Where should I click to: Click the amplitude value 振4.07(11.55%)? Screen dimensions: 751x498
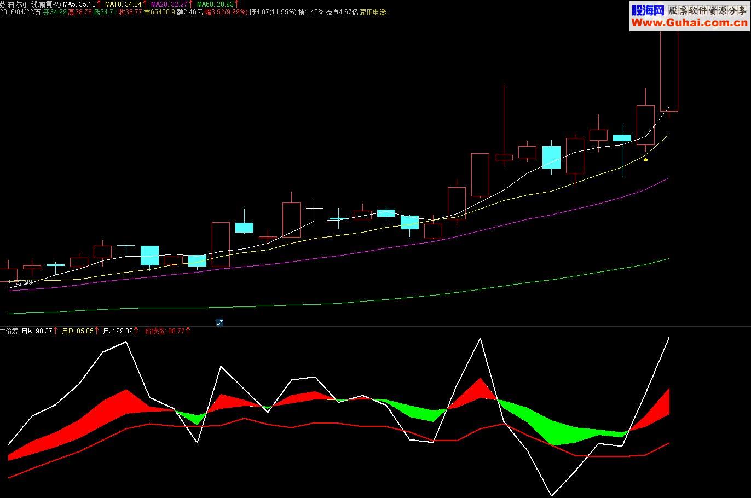click(273, 12)
